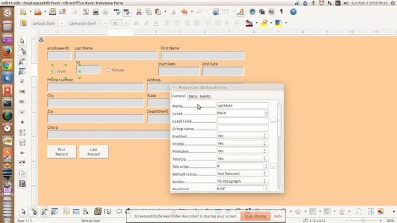Click the Print icon in toolbar
Viewport: 397px width, 223px height.
tap(96, 12)
